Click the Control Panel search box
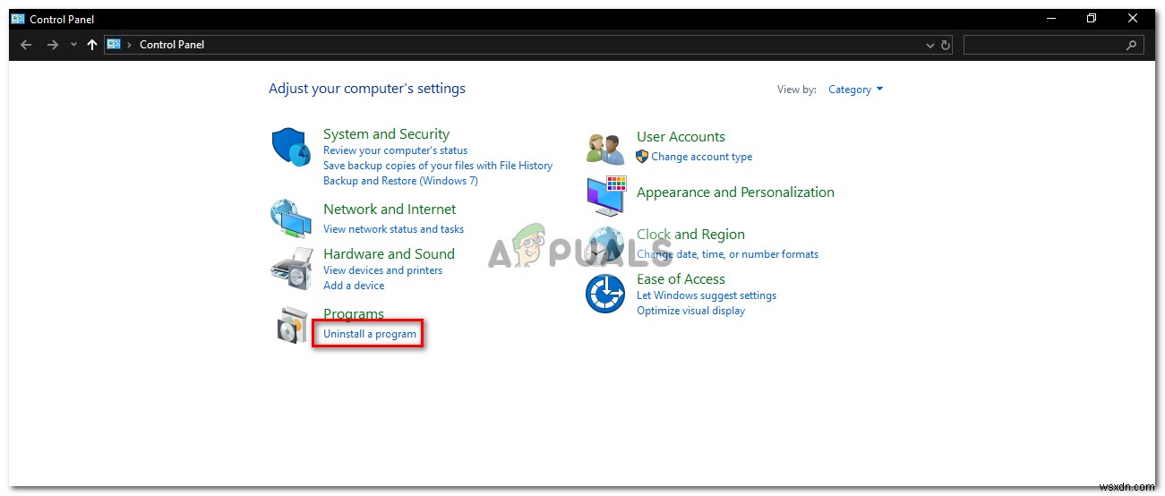The width and height of the screenshot is (1165, 496). point(1053,45)
